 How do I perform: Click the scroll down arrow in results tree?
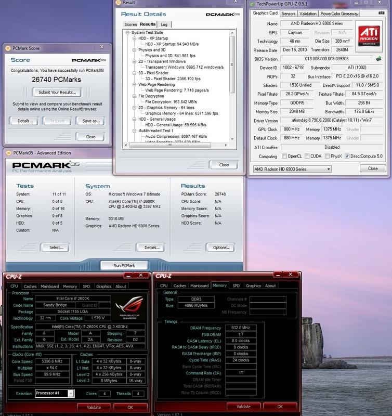[x=232, y=139]
